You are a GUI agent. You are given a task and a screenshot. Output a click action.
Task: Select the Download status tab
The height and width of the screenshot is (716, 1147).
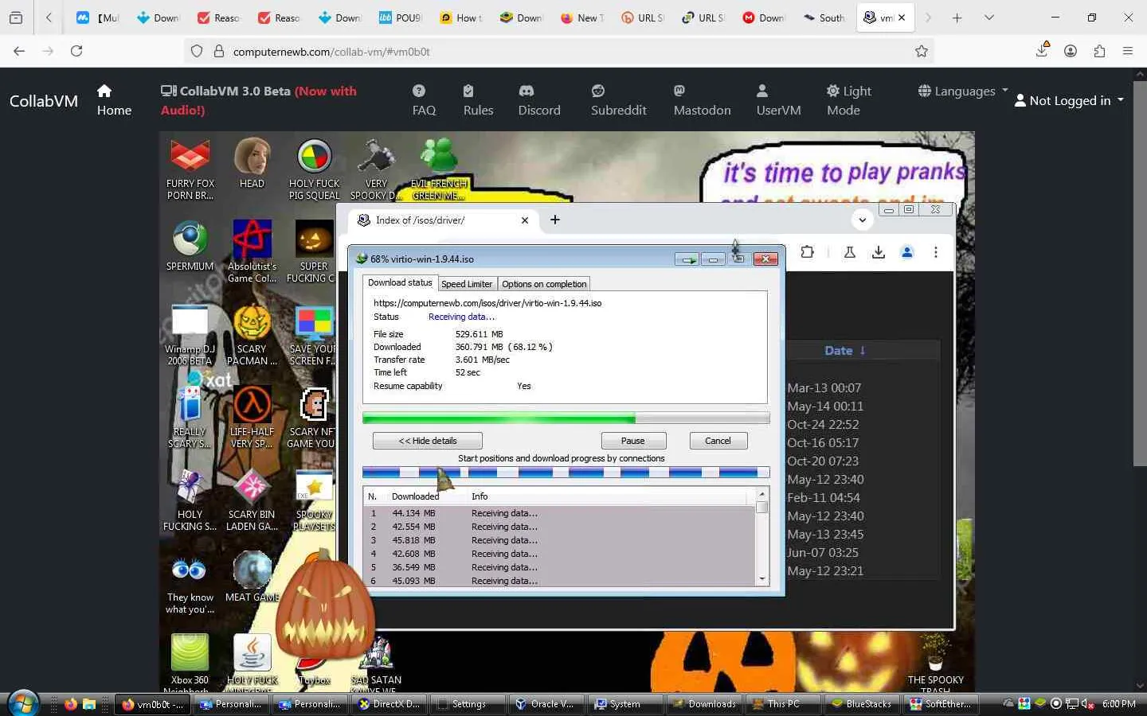(x=400, y=282)
